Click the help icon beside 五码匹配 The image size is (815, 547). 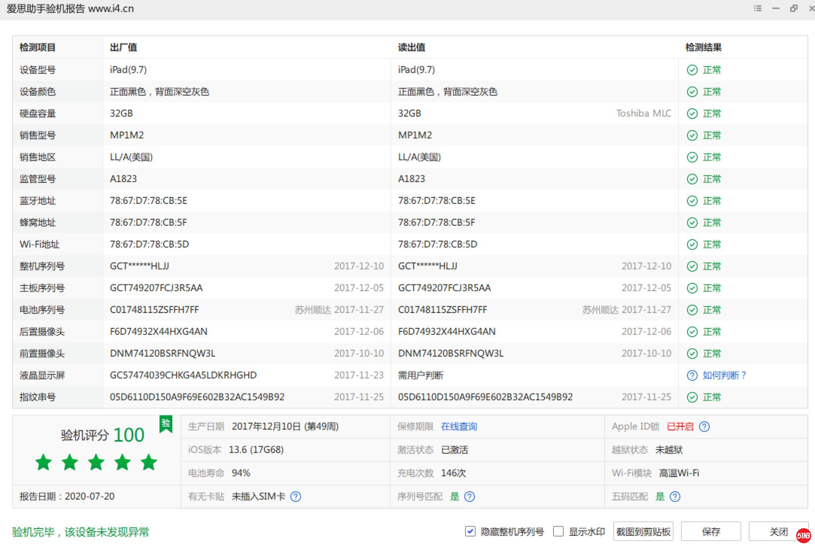click(x=675, y=497)
